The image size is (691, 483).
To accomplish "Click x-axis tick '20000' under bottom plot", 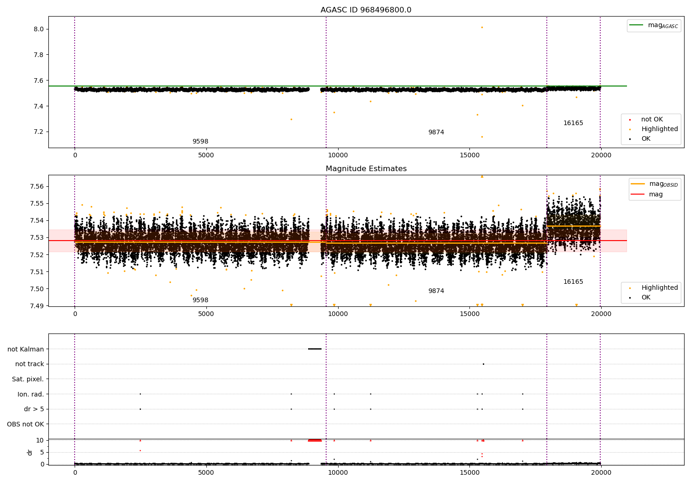I will (601, 473).
